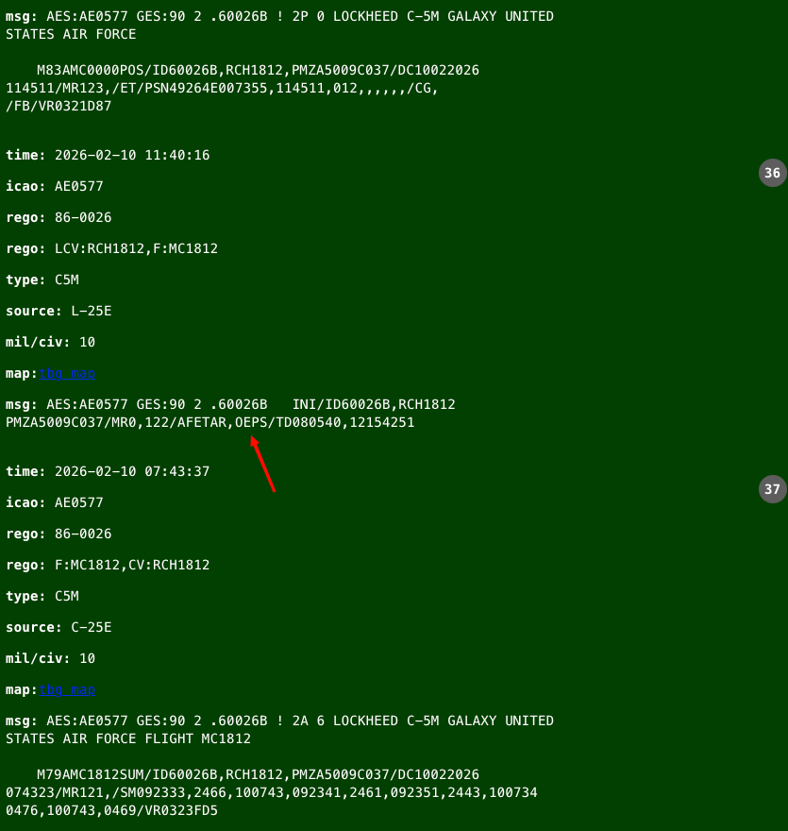
Task: Click mil/civ 10 in the 07:43:37 entry
Action: coord(88,659)
